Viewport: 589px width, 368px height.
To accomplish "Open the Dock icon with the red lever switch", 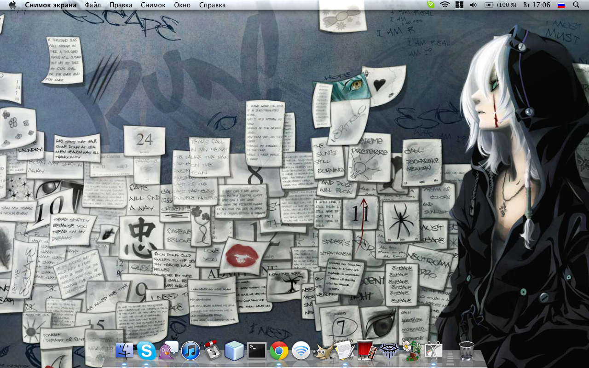I will tap(212, 351).
